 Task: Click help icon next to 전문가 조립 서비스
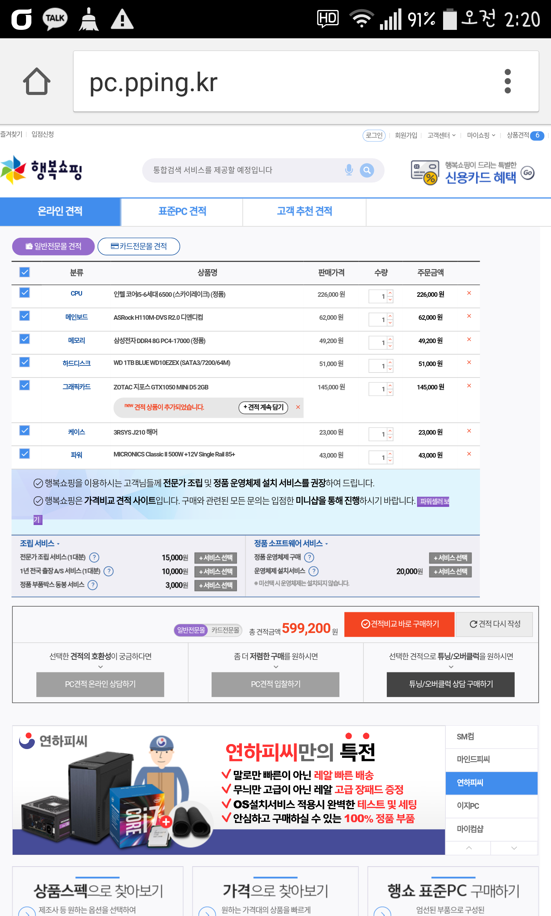(x=94, y=558)
